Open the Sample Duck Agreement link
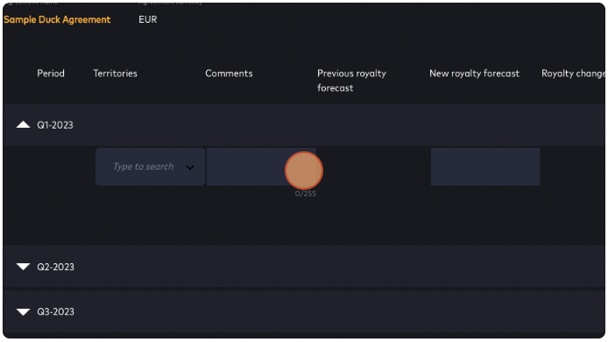Image resolution: width=608 pixels, height=342 pixels. click(x=57, y=19)
